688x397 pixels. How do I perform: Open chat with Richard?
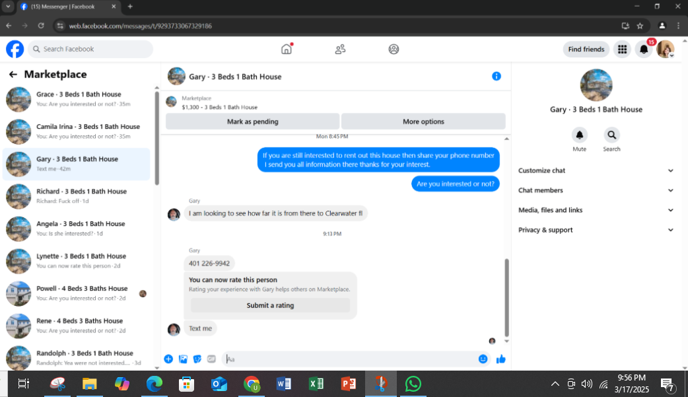tap(77, 196)
